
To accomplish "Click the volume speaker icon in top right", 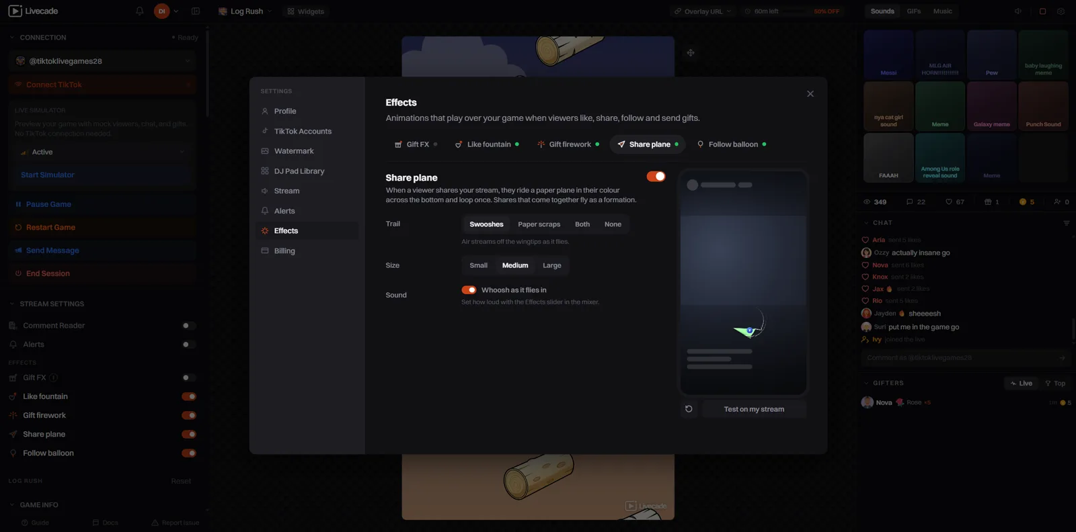I will (1018, 11).
